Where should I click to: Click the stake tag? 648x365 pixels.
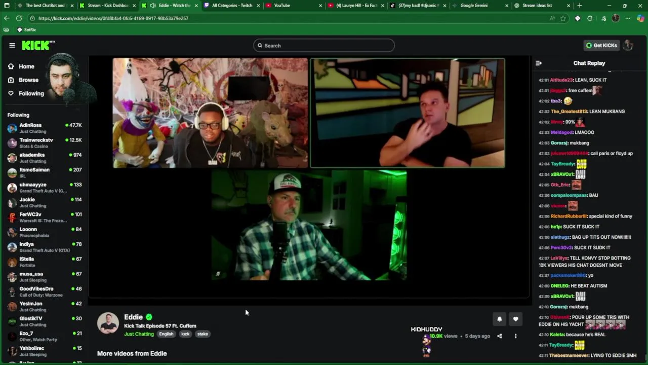point(202,334)
